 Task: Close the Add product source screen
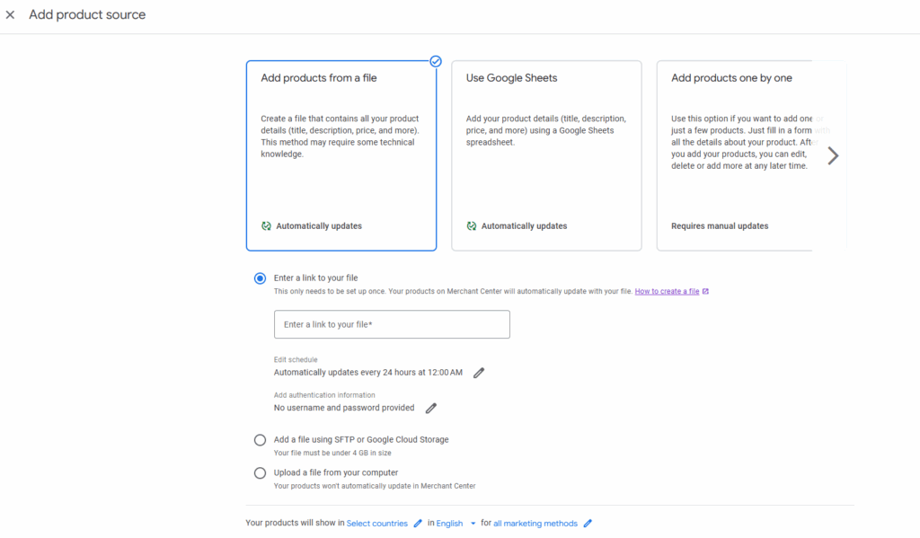pos(10,14)
